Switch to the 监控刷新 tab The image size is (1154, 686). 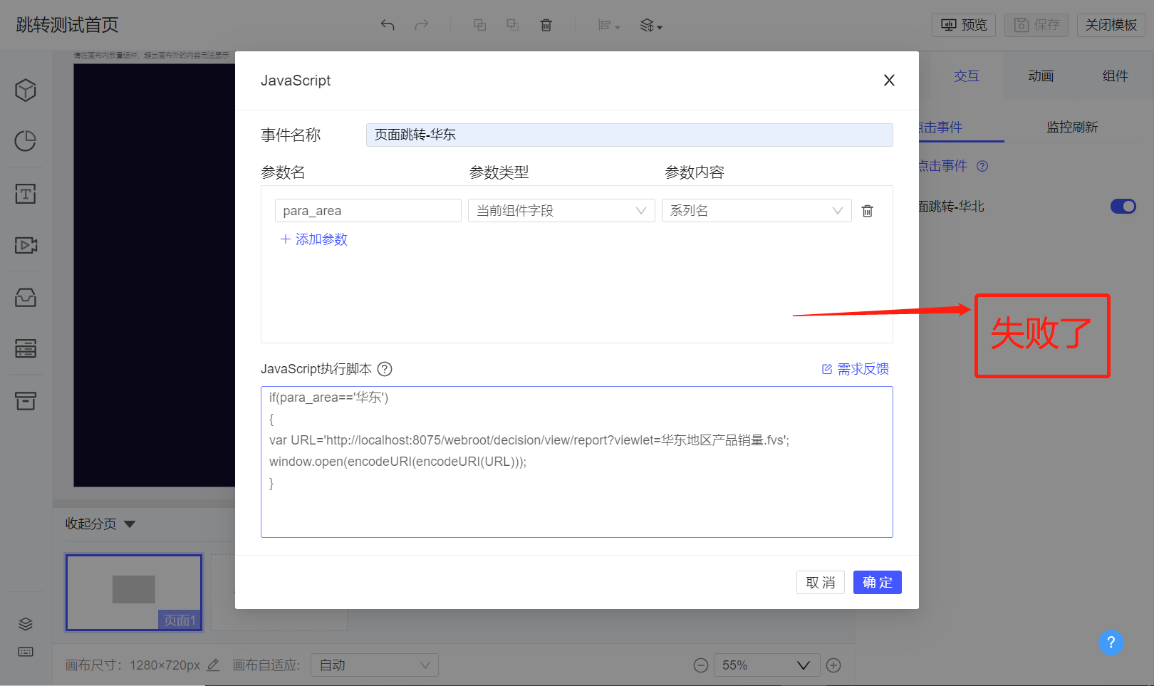point(1071,128)
